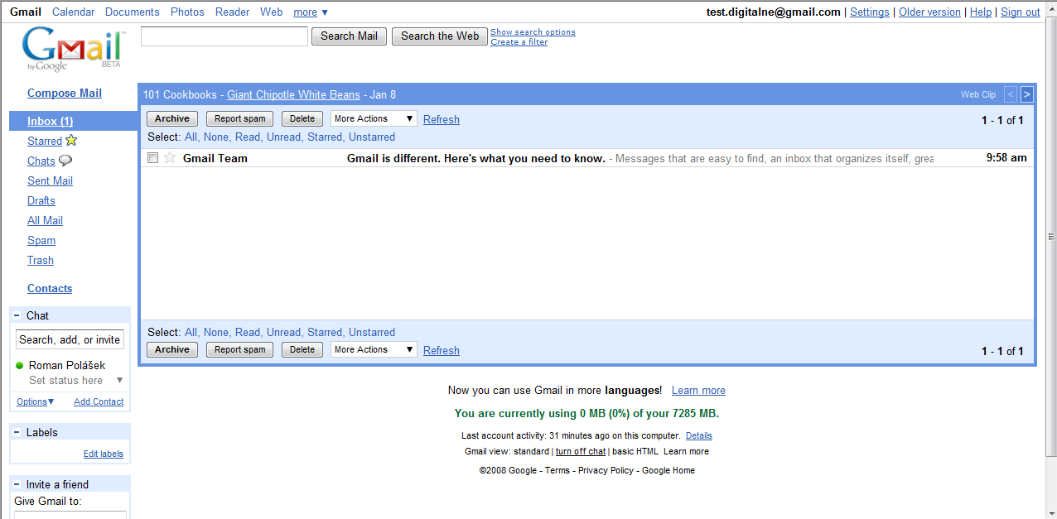Open Reader from the top bar
Viewport: 1057px width, 519px height.
232,12
